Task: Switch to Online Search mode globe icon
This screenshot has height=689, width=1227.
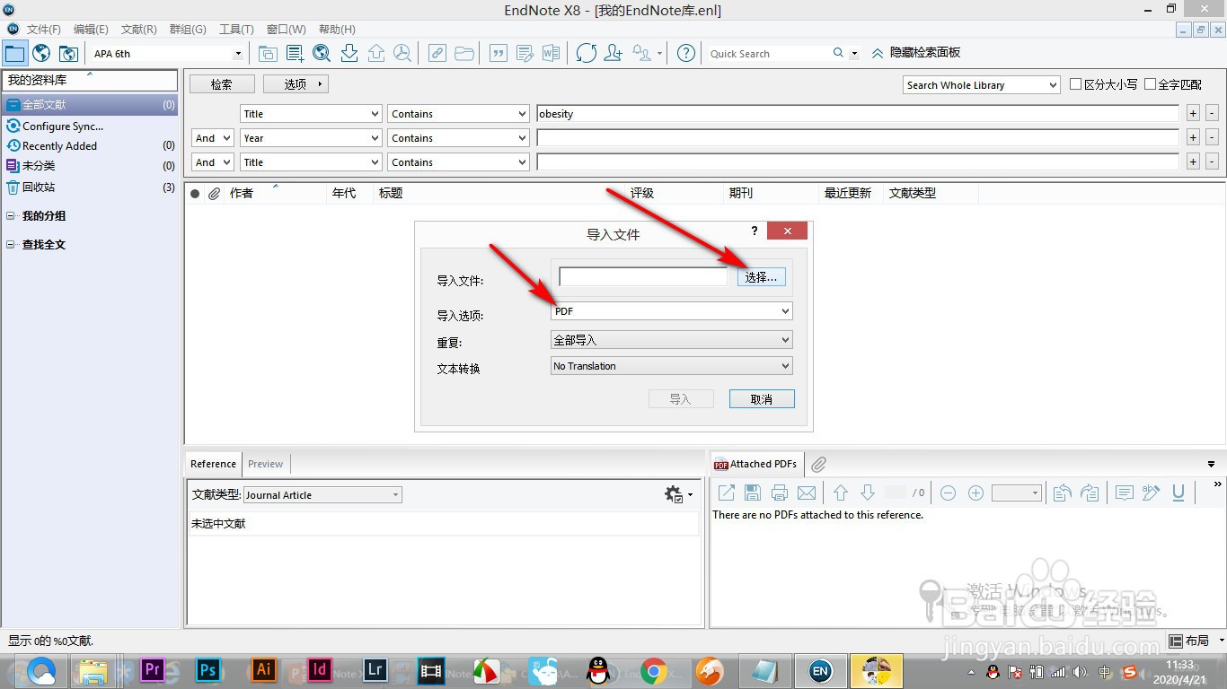Action: coord(41,53)
